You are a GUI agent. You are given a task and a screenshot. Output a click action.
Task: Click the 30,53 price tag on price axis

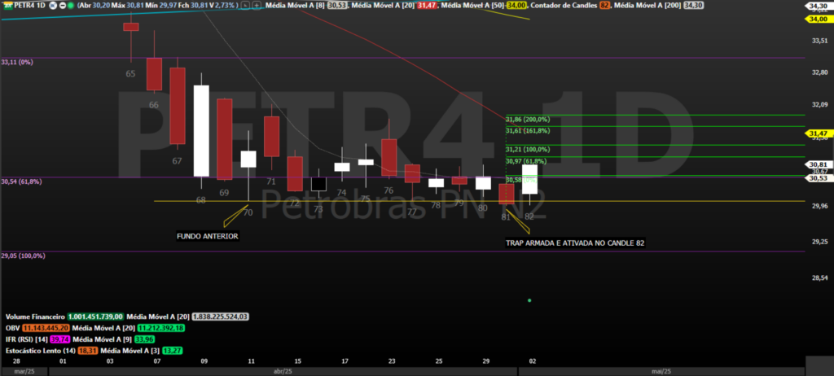pos(819,178)
